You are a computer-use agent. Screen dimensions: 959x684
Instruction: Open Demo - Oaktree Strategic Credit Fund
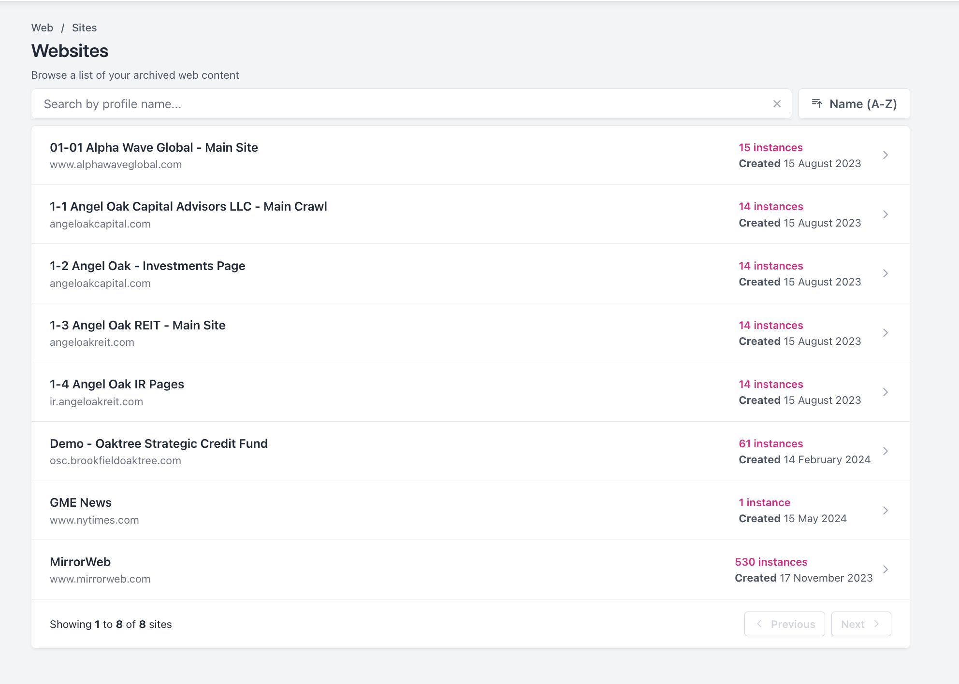pyautogui.click(x=159, y=443)
